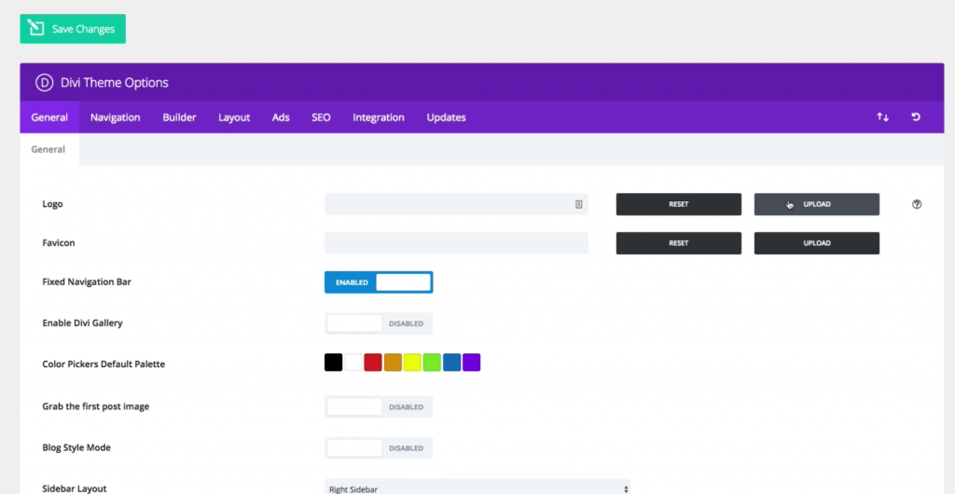955x494 pixels.
Task: Pick the red palette swatch
Action: (x=373, y=363)
